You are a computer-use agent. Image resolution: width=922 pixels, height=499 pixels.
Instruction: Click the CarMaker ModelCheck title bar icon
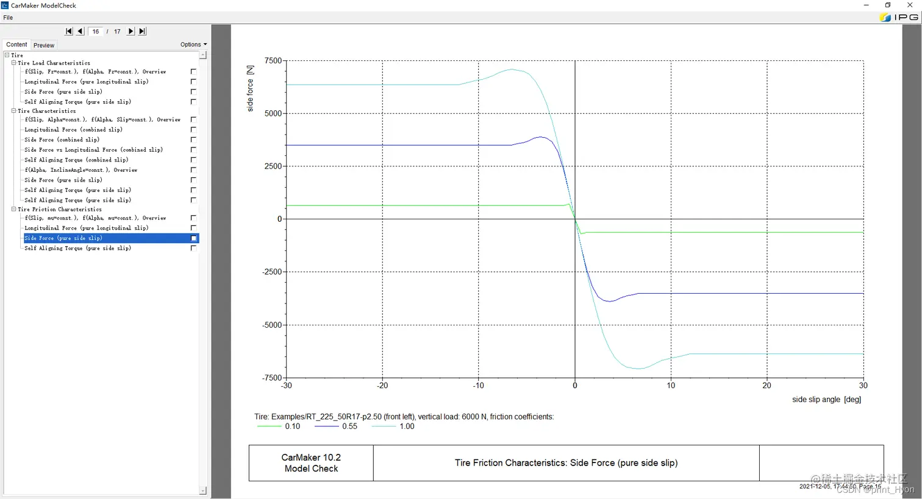point(5,5)
